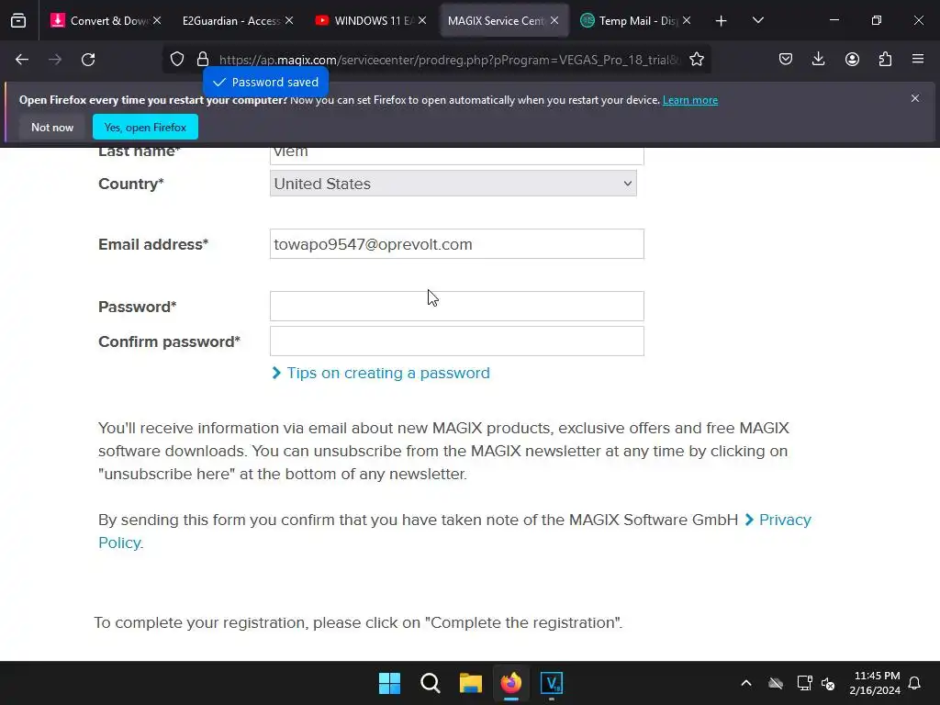The image size is (940, 705).
Task: Open the Windows Start menu
Action: 389,683
